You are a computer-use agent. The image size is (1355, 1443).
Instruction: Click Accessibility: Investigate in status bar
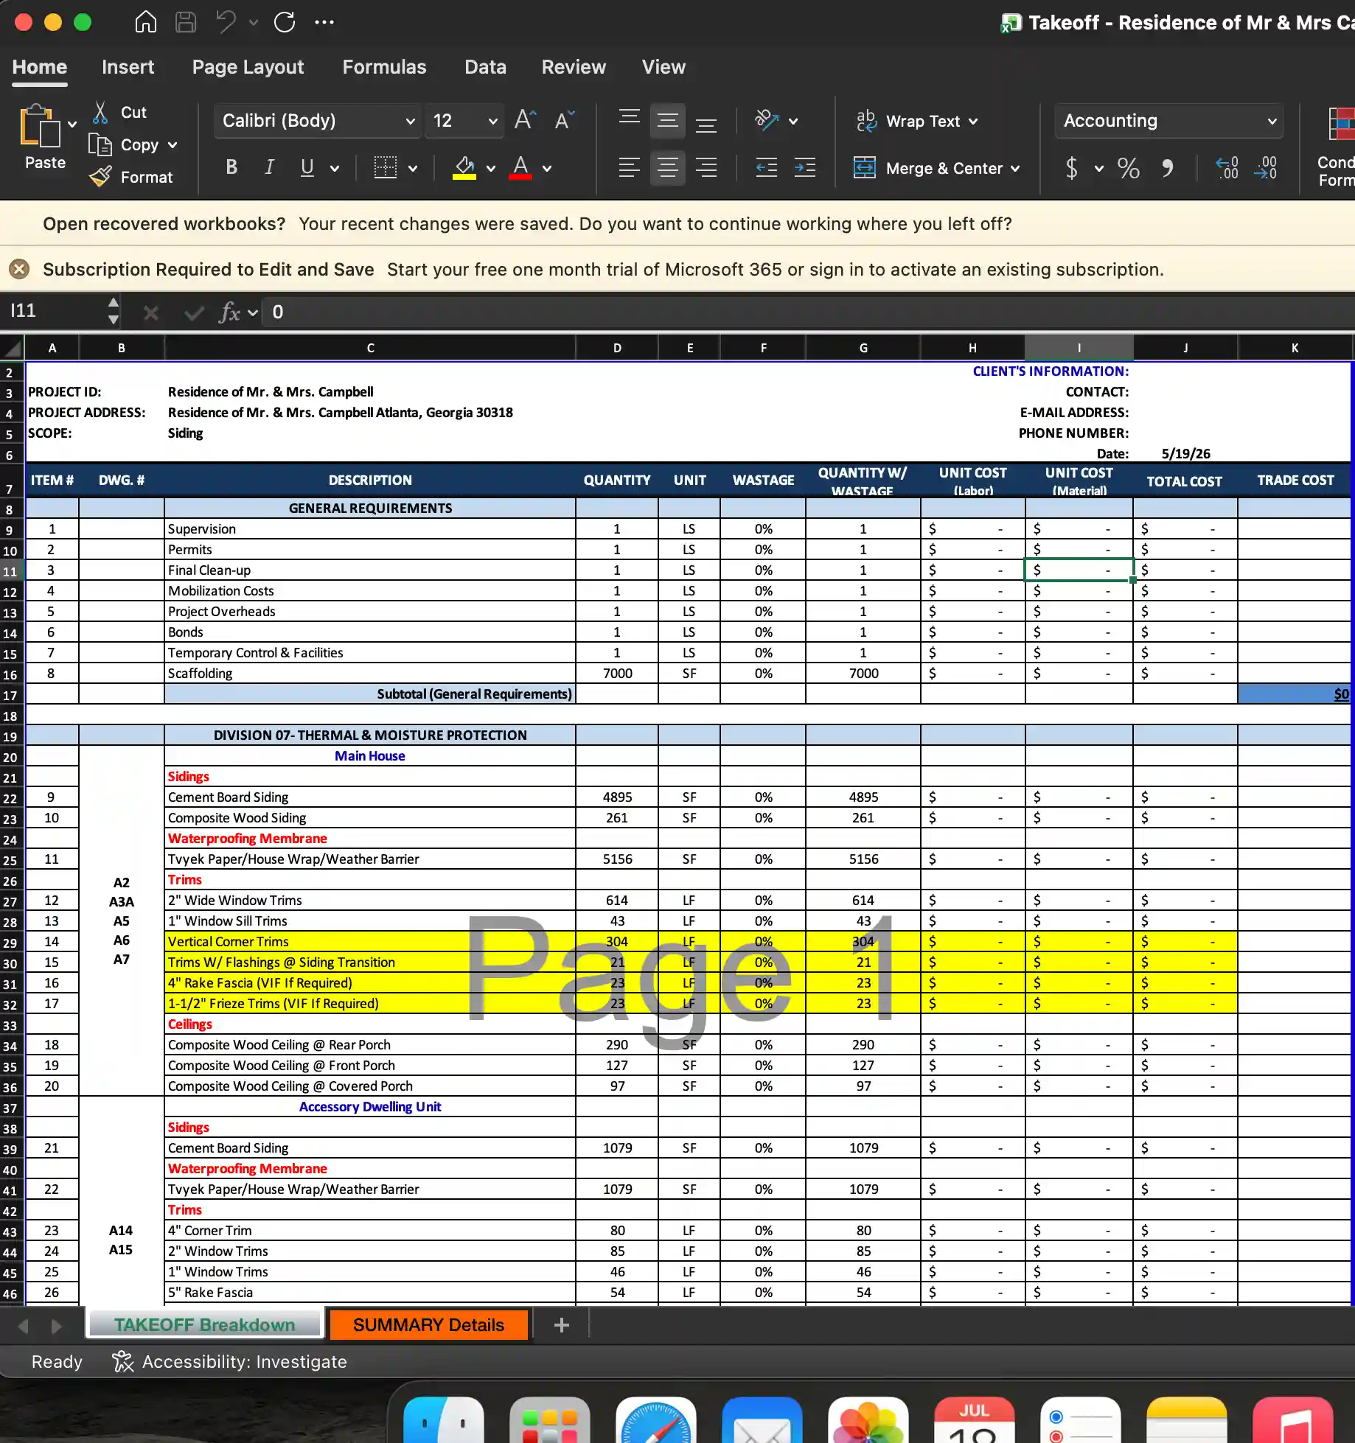point(229,1361)
